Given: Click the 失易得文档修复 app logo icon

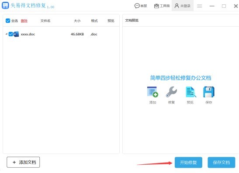Looking at the screenshot, I should point(5,5).
